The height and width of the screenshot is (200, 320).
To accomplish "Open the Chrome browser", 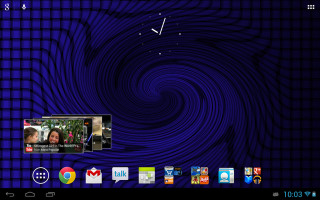I will point(67,175).
